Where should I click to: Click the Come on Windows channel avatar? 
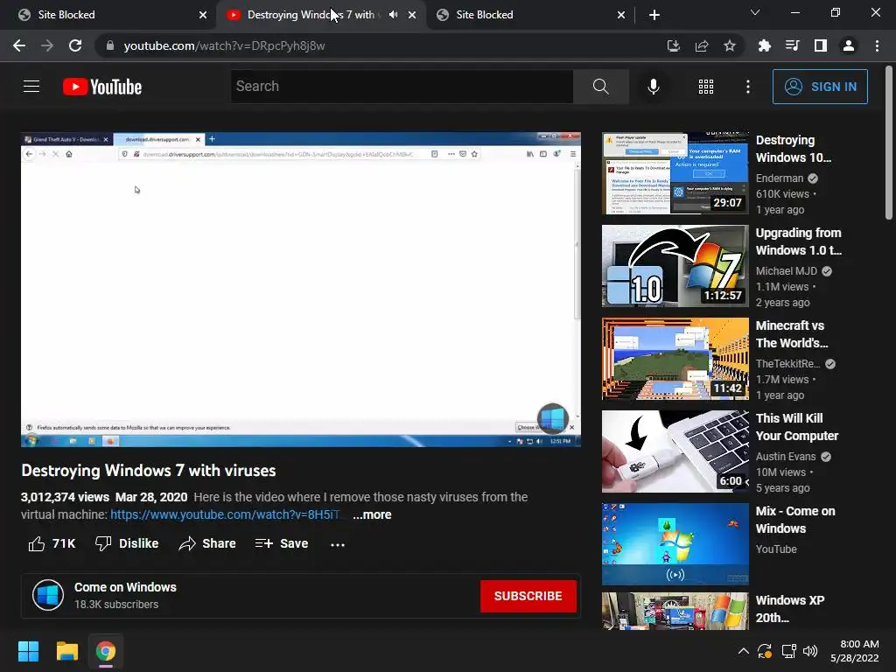pyautogui.click(x=48, y=595)
